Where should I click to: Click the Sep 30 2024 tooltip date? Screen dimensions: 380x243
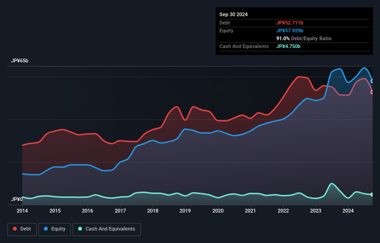click(233, 14)
